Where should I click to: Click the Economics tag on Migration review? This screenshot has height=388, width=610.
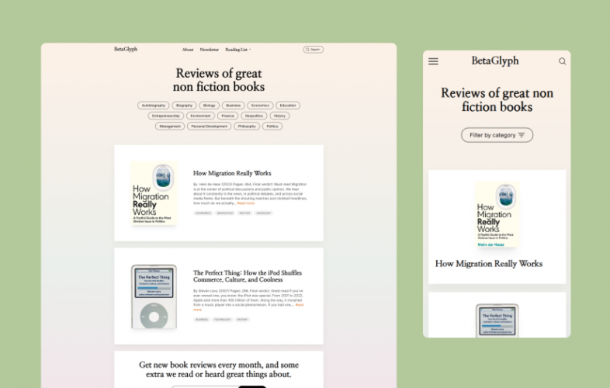[203, 213]
